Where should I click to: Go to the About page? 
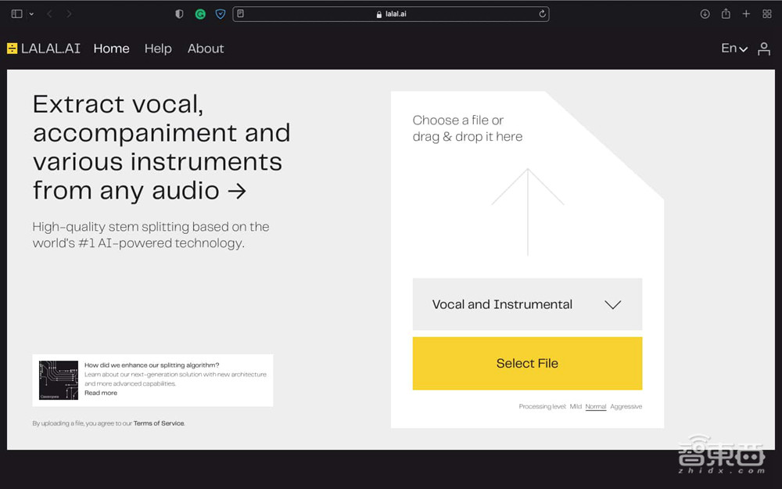click(206, 49)
